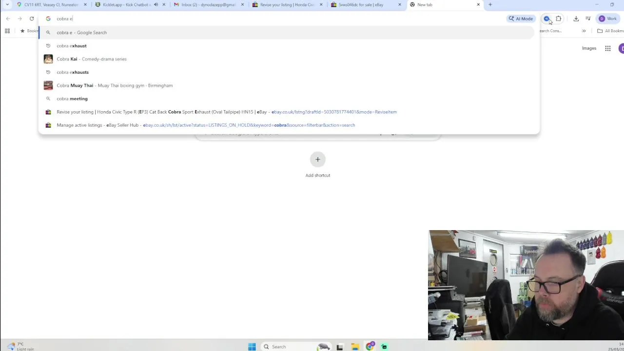Close the Revise your listing tab
This screenshot has height=351, width=624.
coord(321,4)
